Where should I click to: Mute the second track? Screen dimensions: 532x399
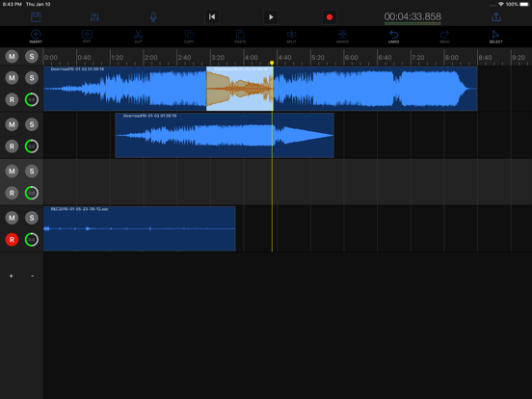tap(12, 124)
